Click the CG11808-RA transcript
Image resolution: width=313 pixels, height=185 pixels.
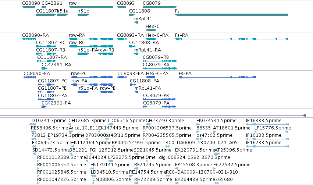point(132,46)
